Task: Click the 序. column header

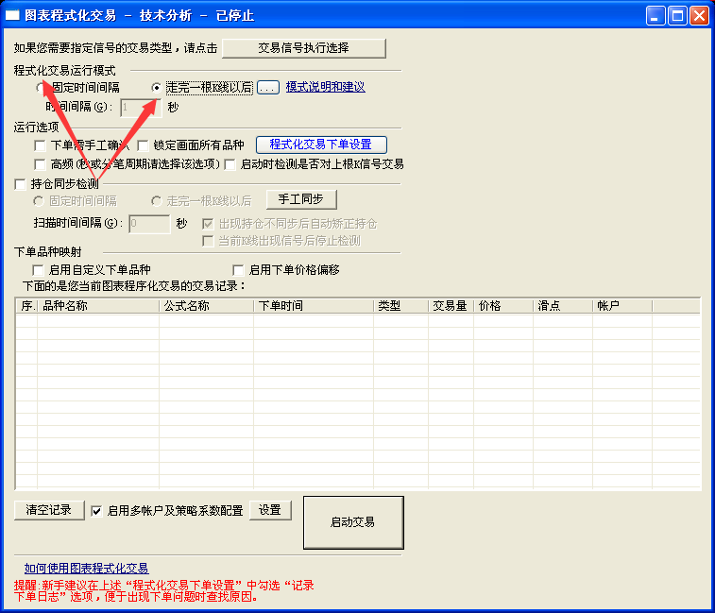Action: (26, 306)
